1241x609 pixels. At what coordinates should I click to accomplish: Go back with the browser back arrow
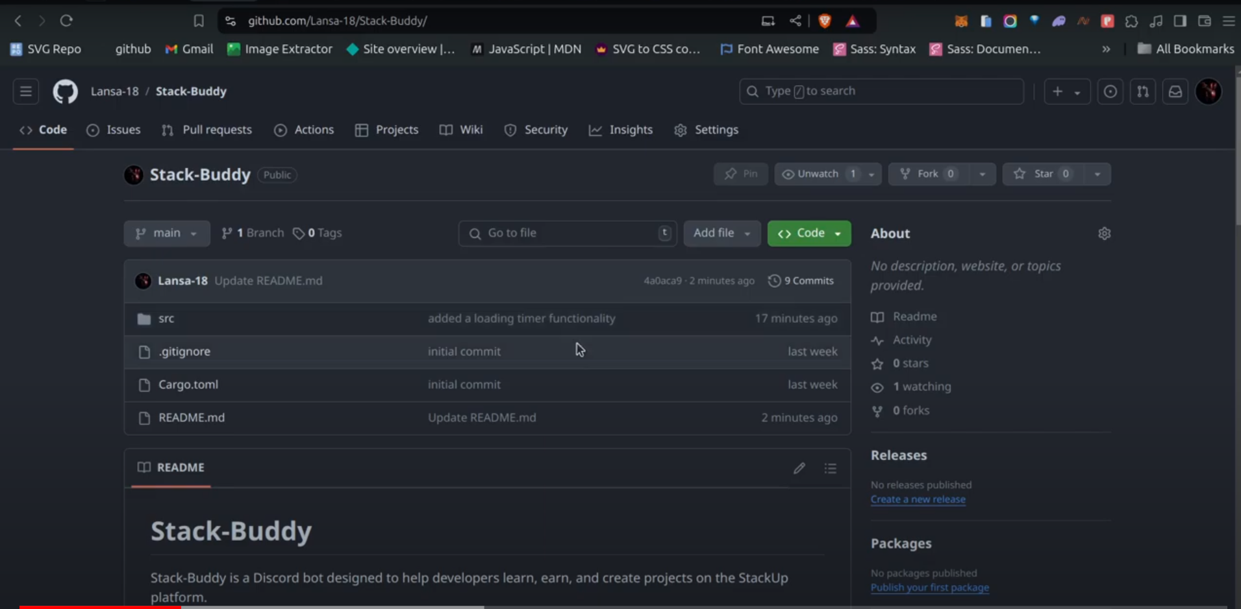tap(18, 21)
